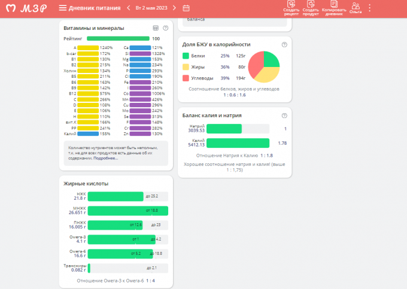Image resolution: width=407 pixels, height=289 pixels.
Task: Open the hamburger menu beside Дневник питания
Action: 62,8
